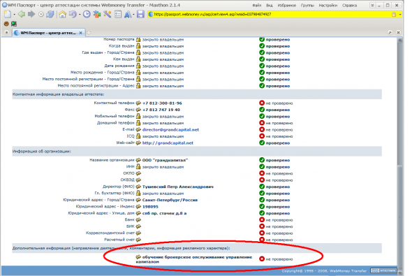
Task: Click the director name Тушевский Петр Александрович
Action: [x=177, y=187]
